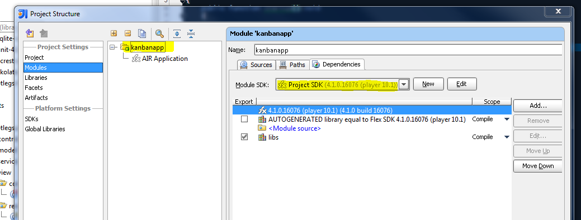
Task: Switch to the Sources tab
Action: click(257, 65)
